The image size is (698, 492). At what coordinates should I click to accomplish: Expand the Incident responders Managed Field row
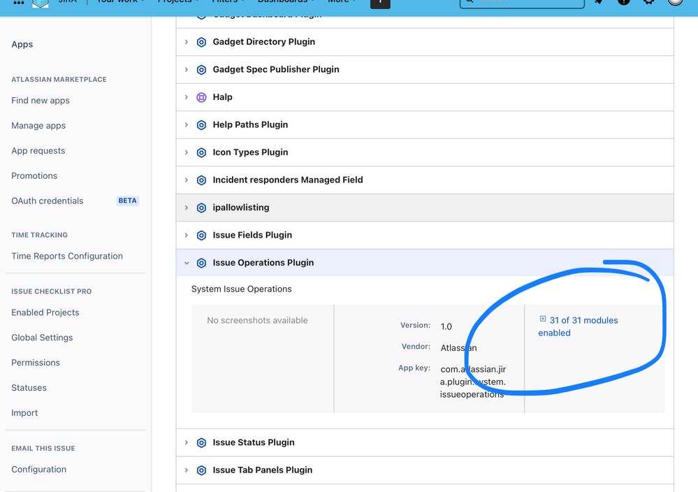pos(187,180)
